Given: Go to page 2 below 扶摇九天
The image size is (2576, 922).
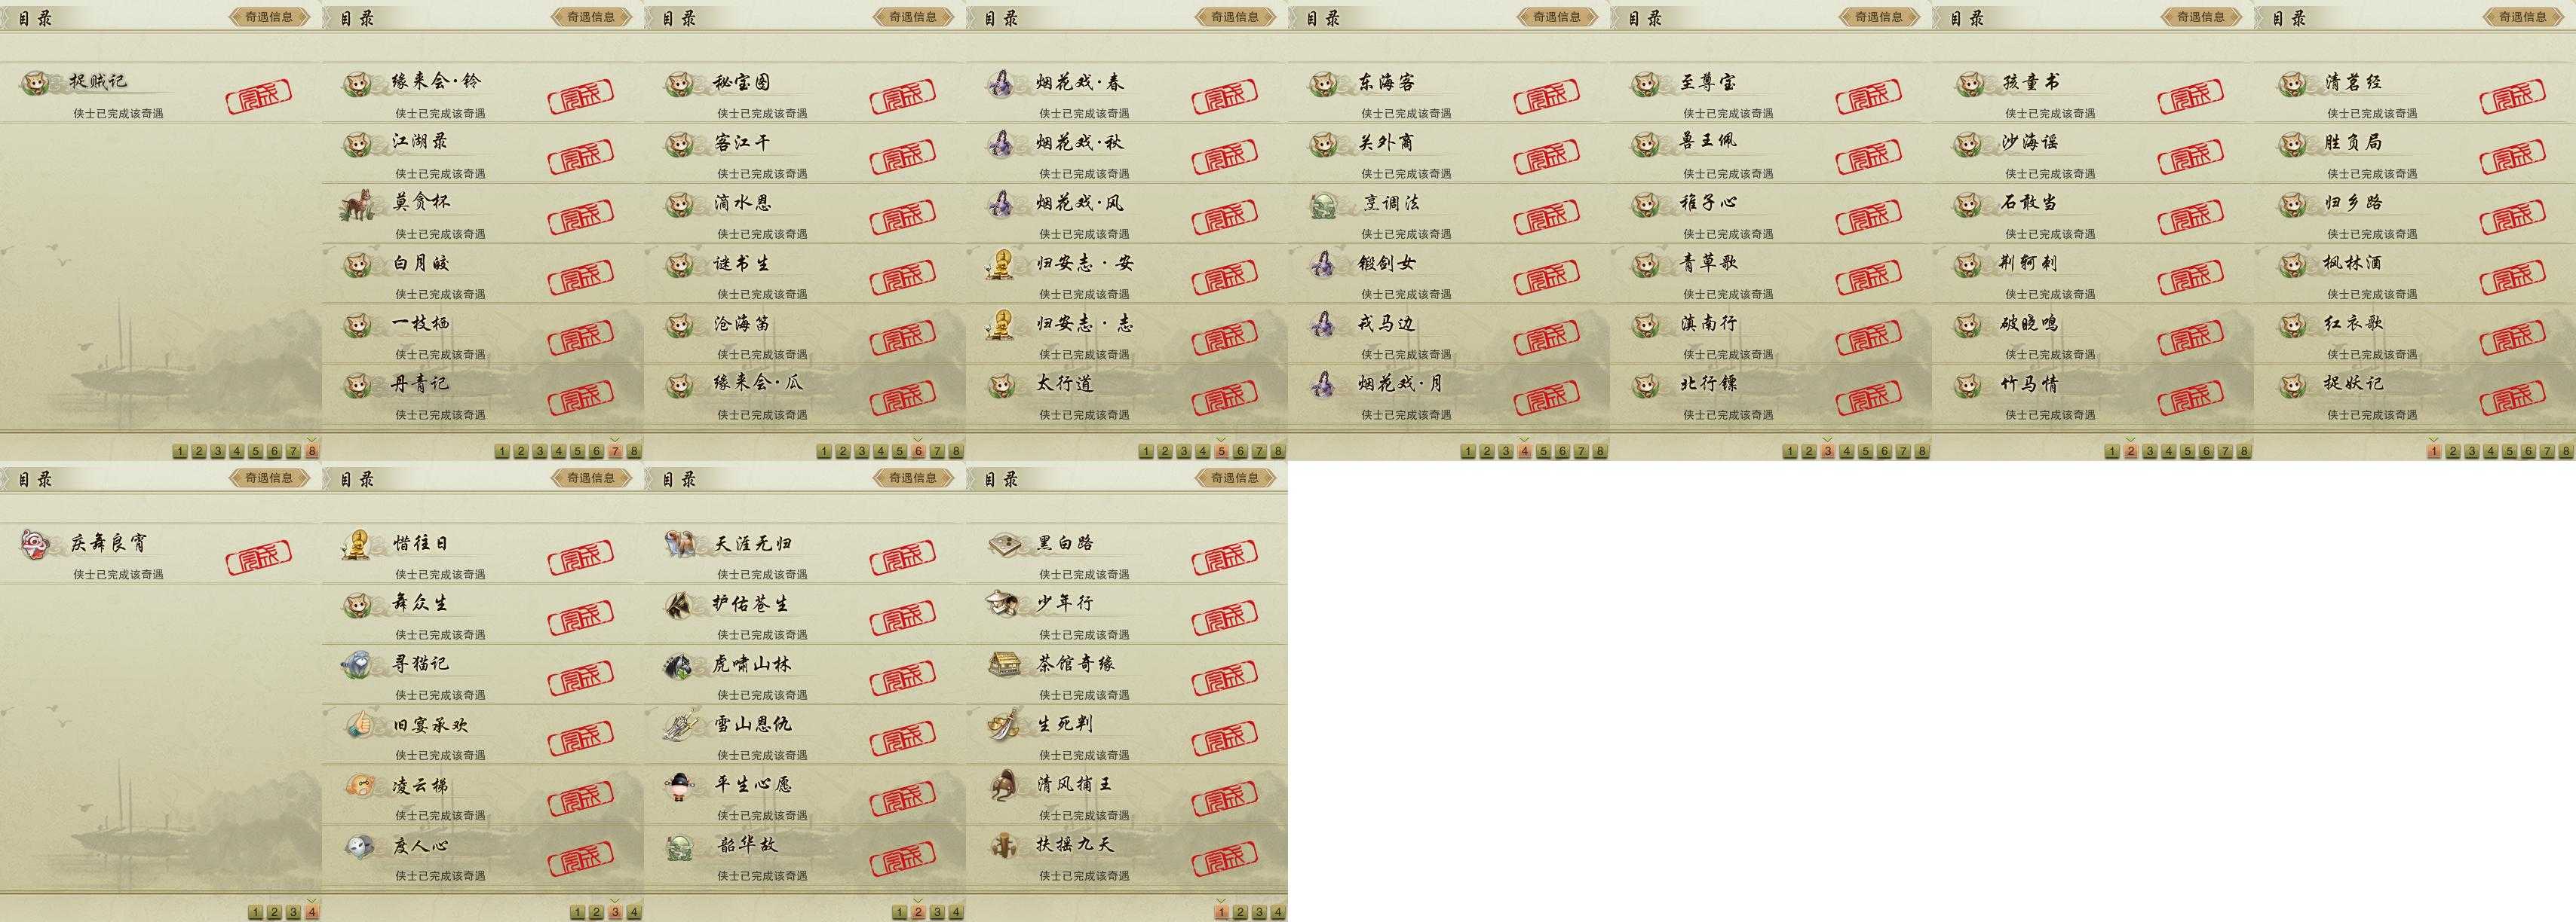Looking at the screenshot, I should [1240, 912].
